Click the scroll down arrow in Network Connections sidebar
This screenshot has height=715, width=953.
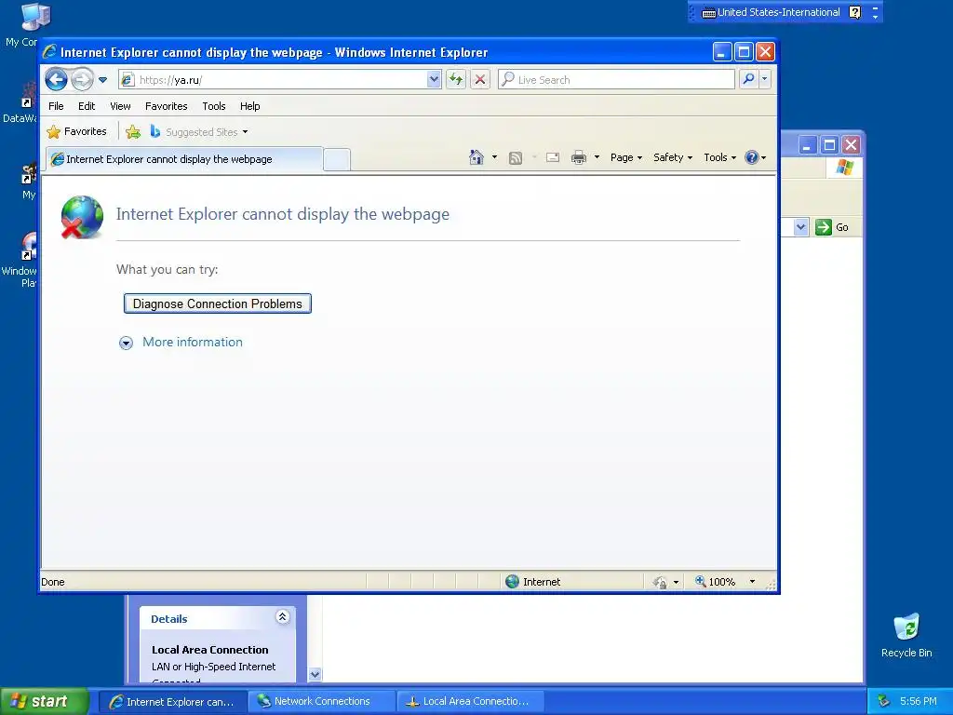point(315,674)
